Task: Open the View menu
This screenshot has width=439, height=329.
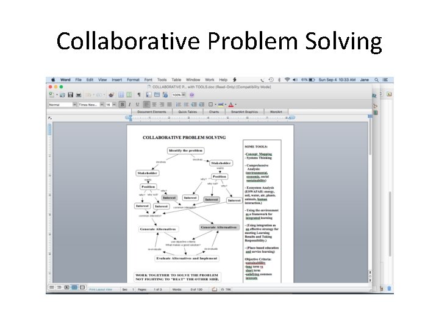Action: click(102, 80)
